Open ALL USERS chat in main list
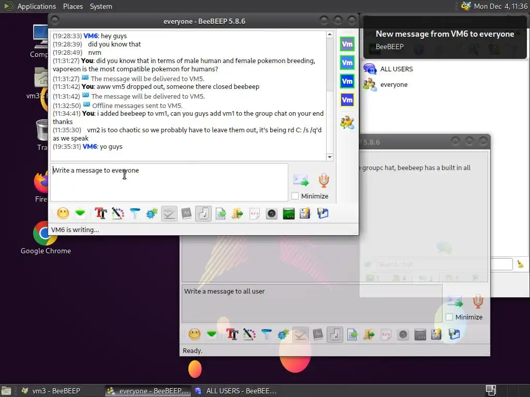This screenshot has width=530, height=397. click(x=388, y=69)
